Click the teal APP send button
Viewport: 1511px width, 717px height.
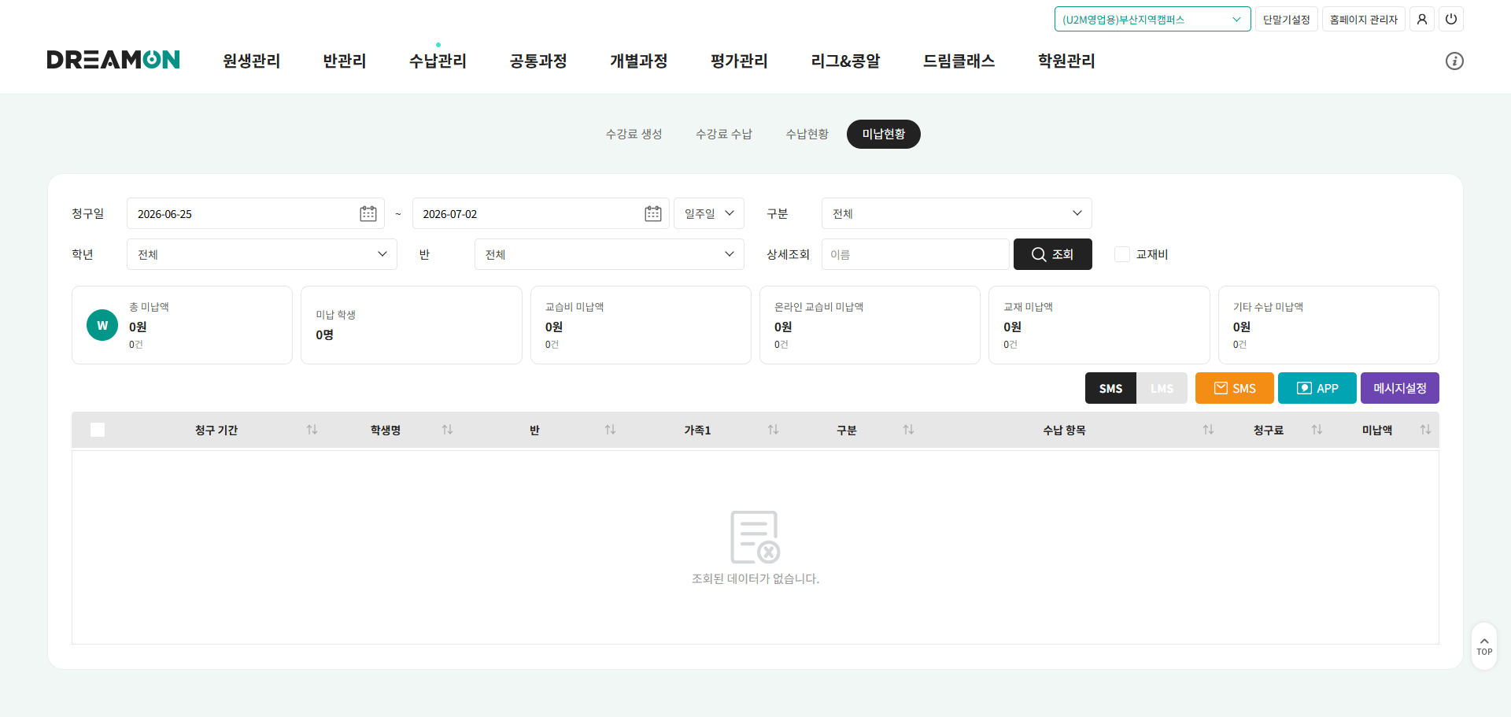click(x=1317, y=388)
